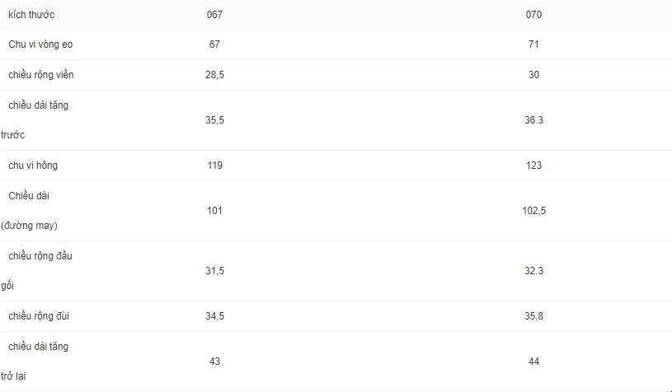Click front rise value 36.3
Viewport: 672px width, 392px height.
(533, 120)
